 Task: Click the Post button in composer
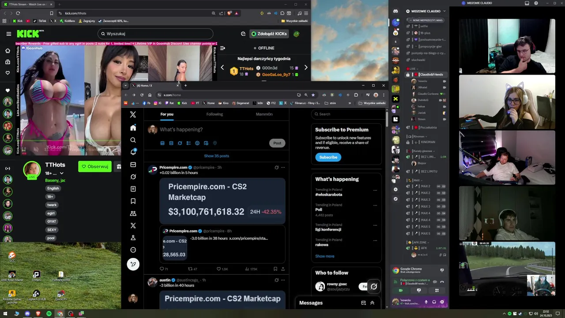click(x=277, y=143)
